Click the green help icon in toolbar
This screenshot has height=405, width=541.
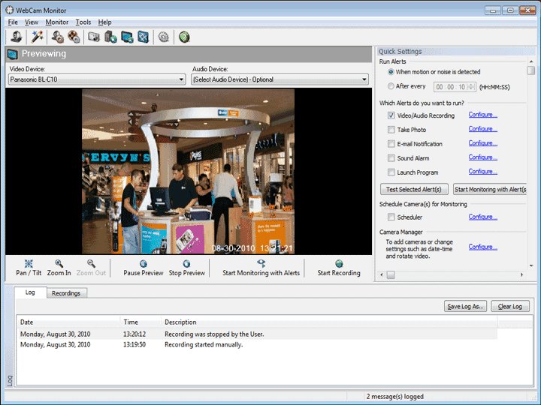[x=184, y=37]
